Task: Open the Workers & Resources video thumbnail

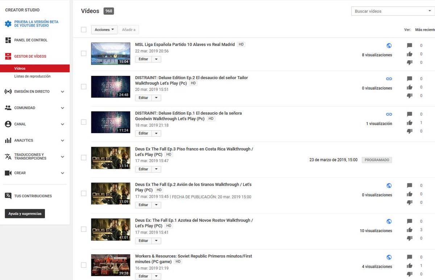Action: pyautogui.click(x=111, y=265)
